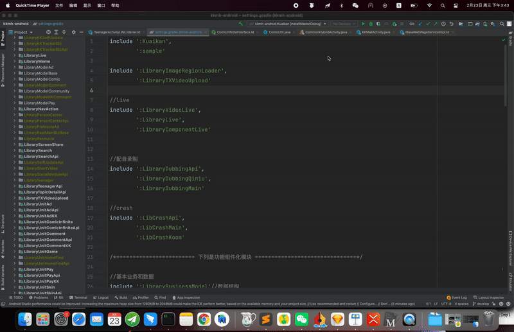Expand the LibrarySearch folder
Viewport: 514px width, 332px height.
click(x=15, y=150)
